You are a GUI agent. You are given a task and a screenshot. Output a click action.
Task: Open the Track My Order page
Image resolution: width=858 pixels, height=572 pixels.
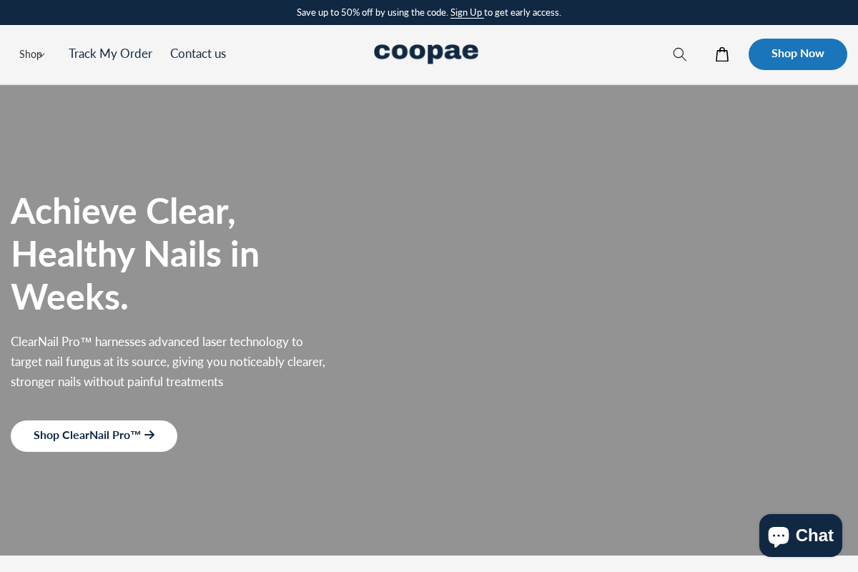pos(110,54)
